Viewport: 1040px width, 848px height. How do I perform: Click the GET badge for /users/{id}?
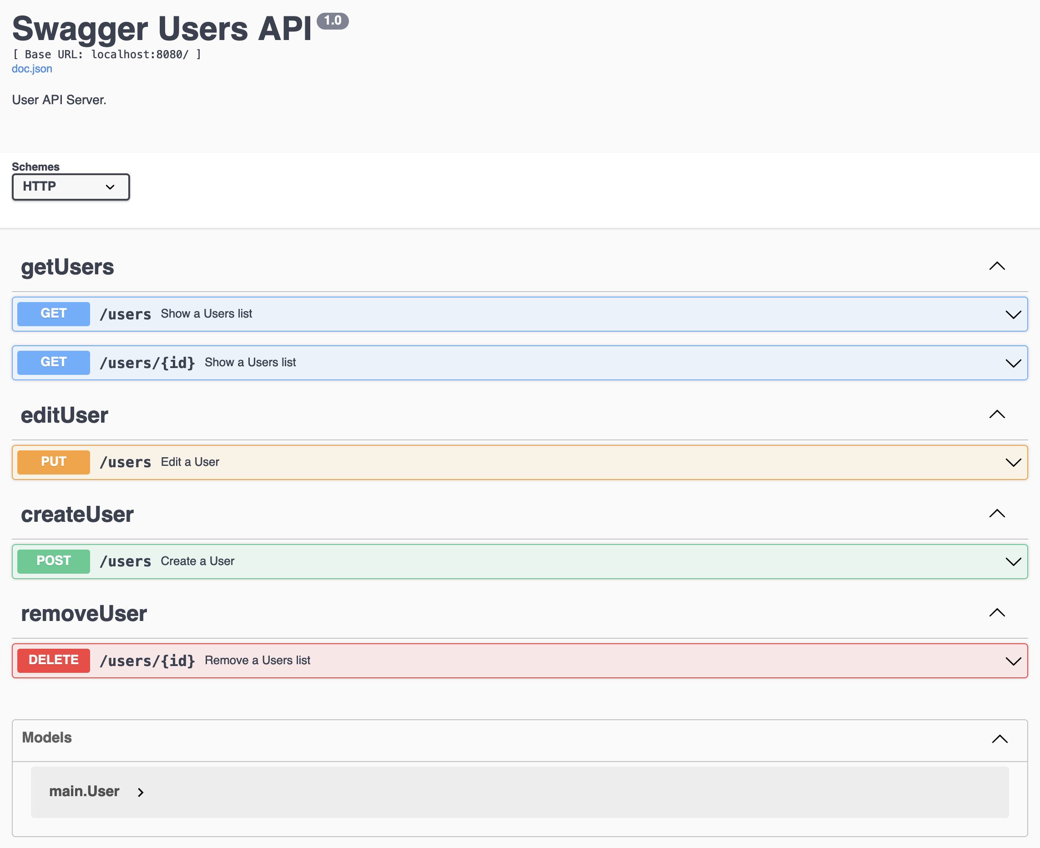click(x=54, y=363)
